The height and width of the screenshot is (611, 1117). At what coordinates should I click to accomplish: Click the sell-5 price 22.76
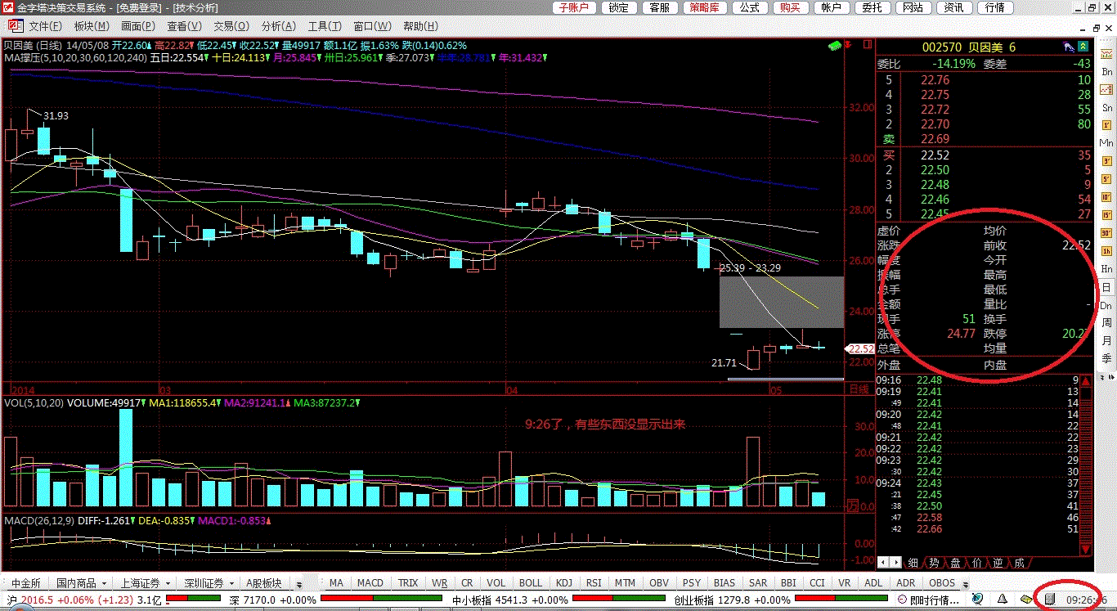point(935,80)
